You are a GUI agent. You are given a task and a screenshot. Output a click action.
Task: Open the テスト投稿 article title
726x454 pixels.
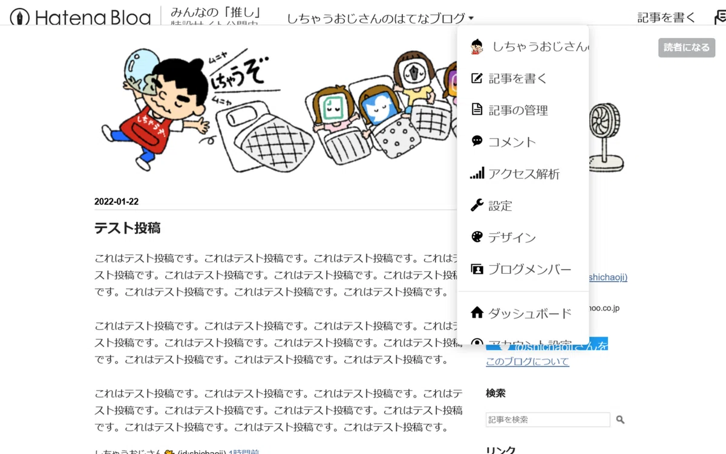coord(127,229)
